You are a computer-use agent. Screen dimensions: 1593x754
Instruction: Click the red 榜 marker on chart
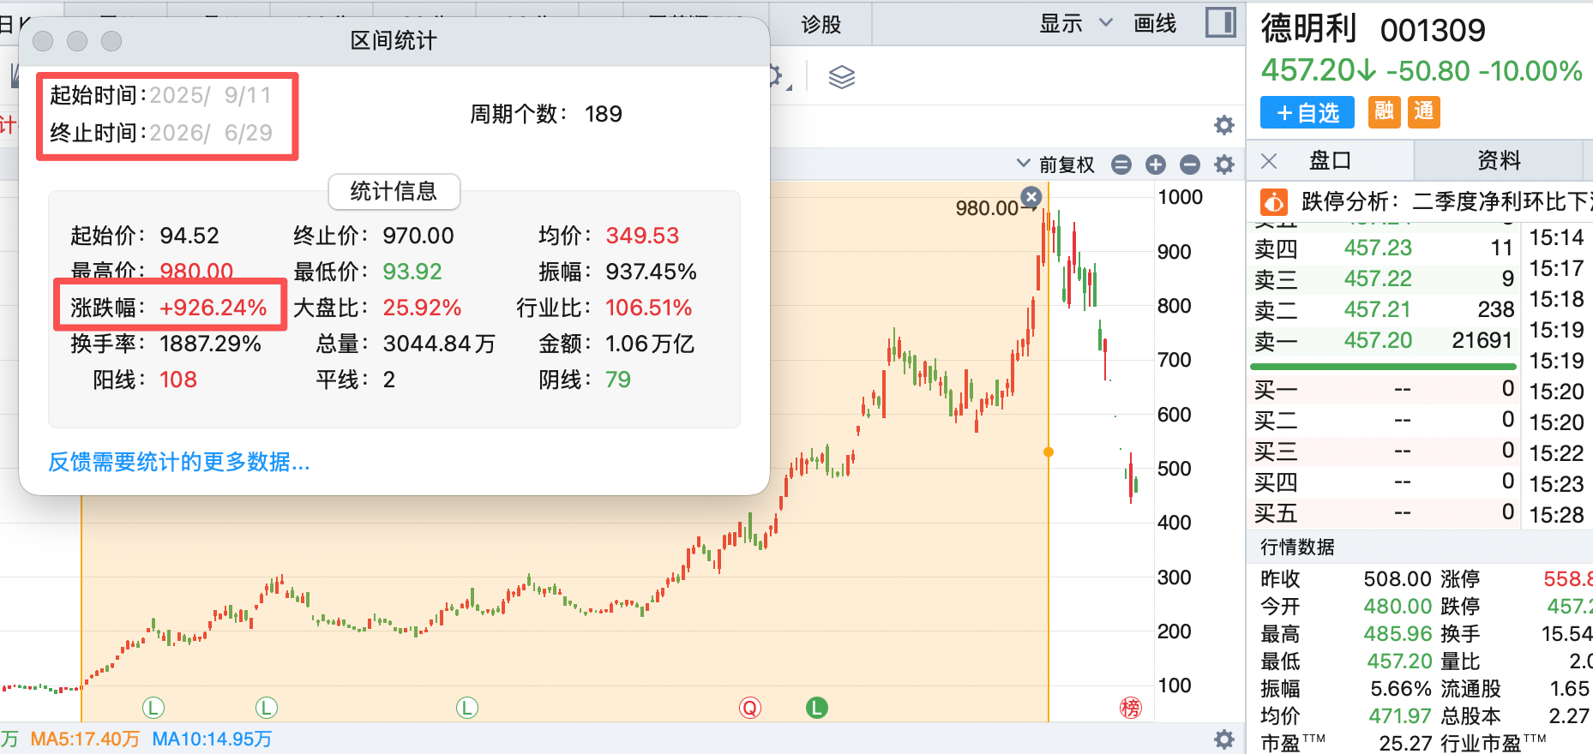(x=1131, y=708)
